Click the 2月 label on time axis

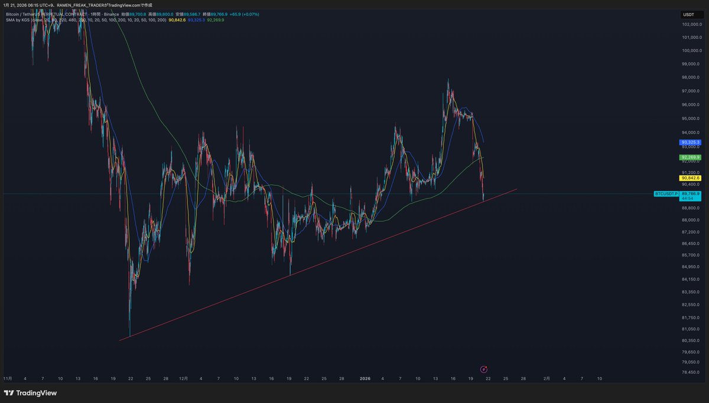pyautogui.click(x=546, y=378)
